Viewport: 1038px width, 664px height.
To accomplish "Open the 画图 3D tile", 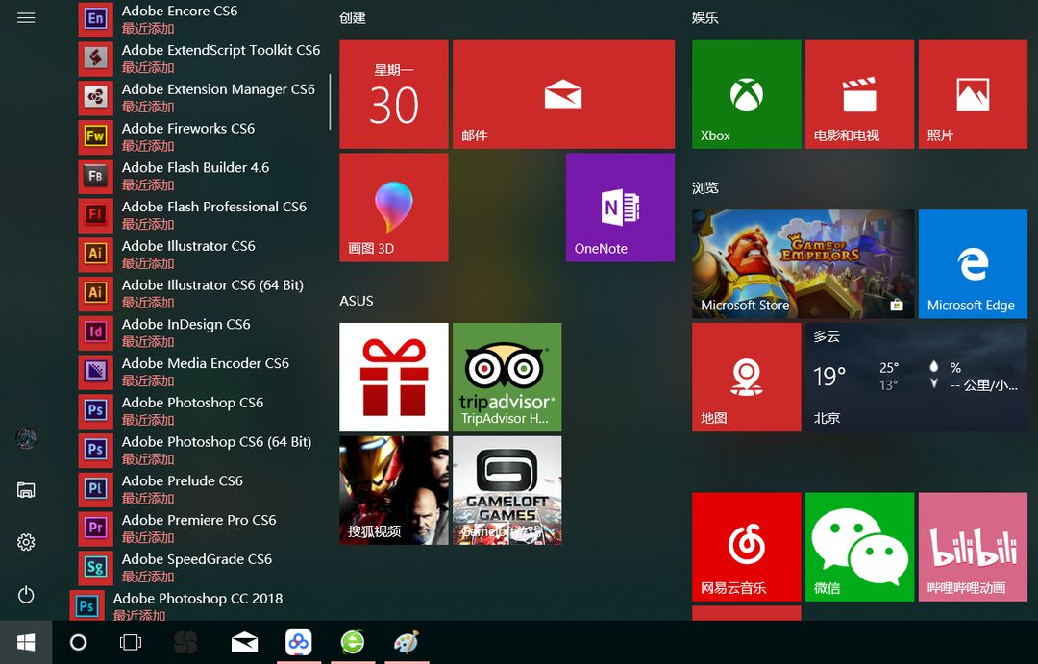I will pos(394,208).
